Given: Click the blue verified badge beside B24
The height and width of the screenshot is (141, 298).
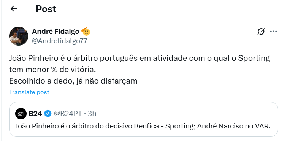Looking at the screenshot, I should tap(48, 114).
